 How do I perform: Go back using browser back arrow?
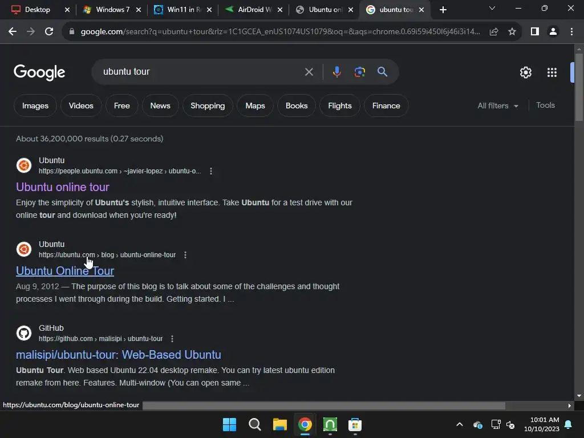[13, 32]
